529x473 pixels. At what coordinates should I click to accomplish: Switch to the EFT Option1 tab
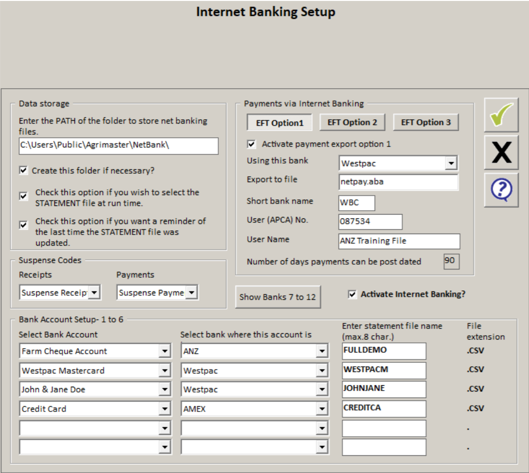pos(280,123)
